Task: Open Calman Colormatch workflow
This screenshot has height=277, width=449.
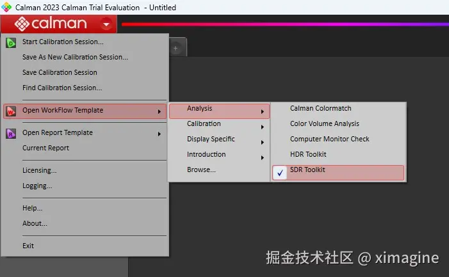Action: coord(321,108)
